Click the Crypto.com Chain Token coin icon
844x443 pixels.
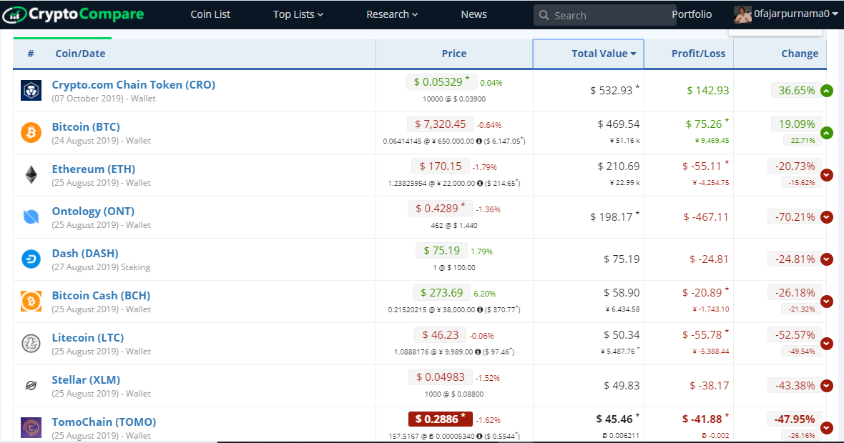coord(31,91)
